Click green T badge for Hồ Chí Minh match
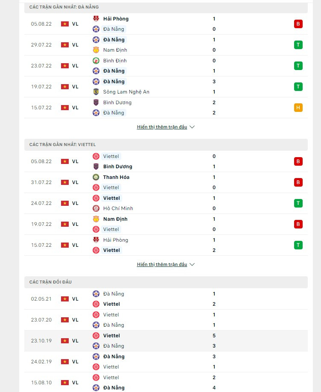 [298, 203]
